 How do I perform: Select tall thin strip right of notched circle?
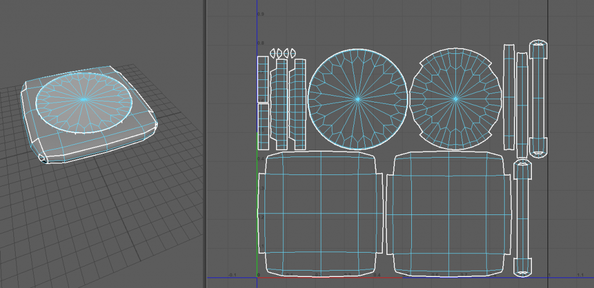(509, 97)
